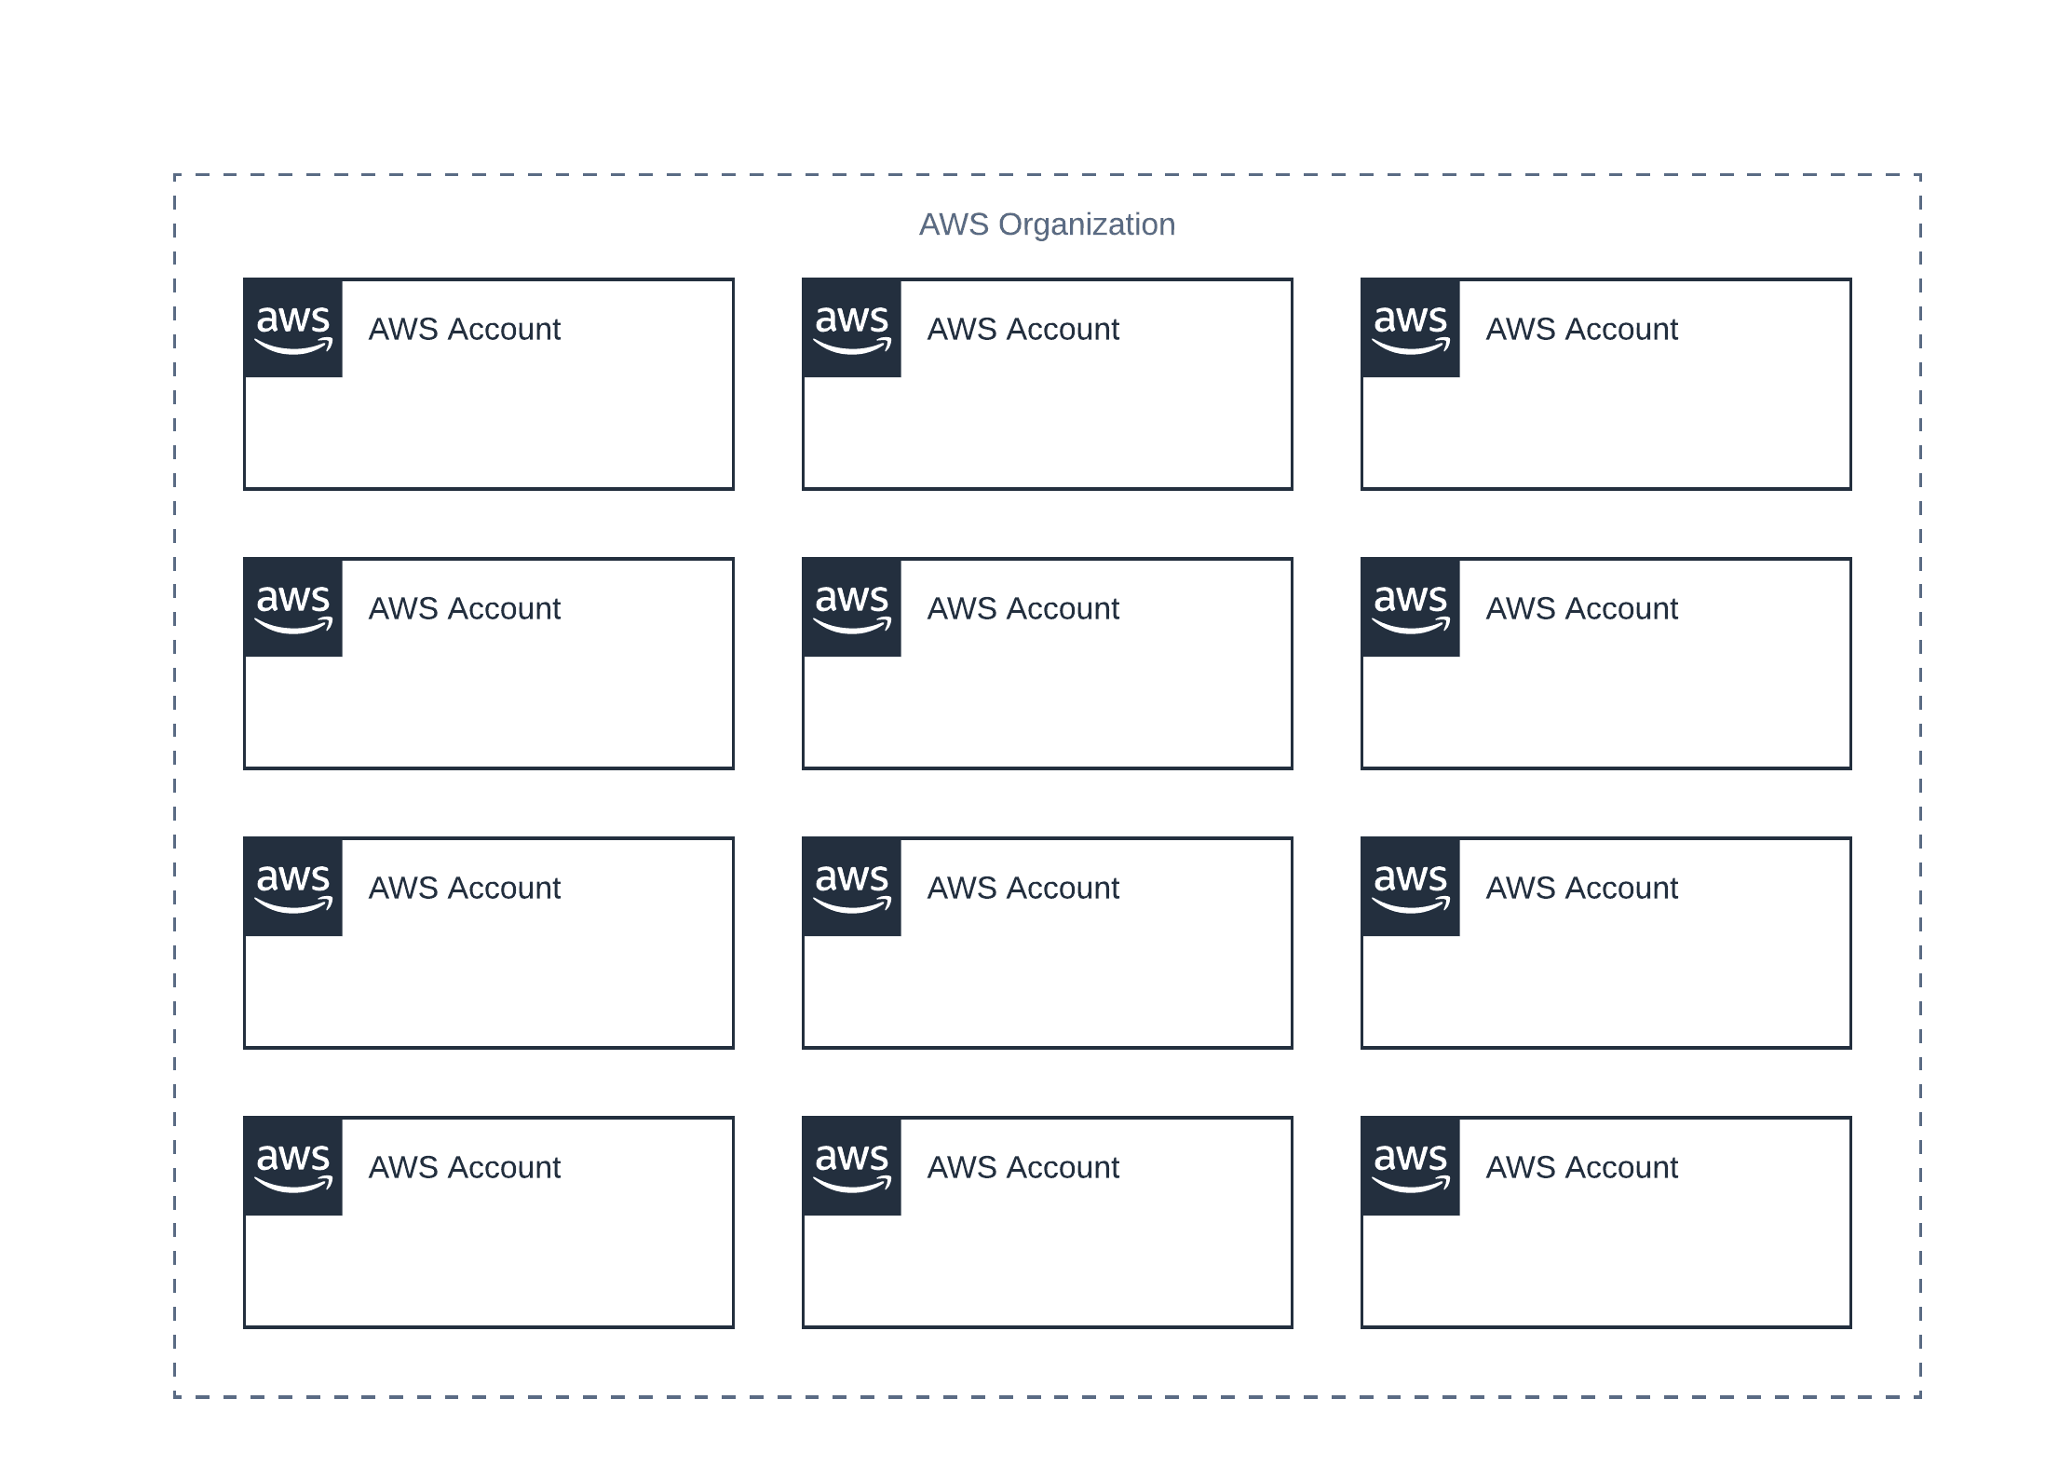Select AWS Account label in third-row right box

[1581, 888]
